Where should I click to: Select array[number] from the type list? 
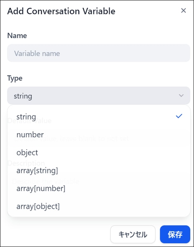click(99, 188)
